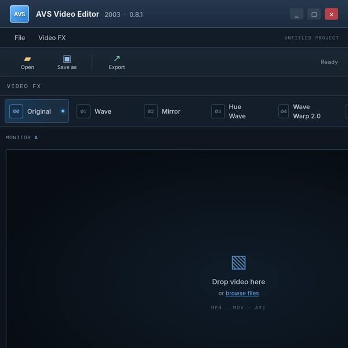Click the UNTITLED PROJECT label
The image size is (348, 348).
(x=311, y=38)
